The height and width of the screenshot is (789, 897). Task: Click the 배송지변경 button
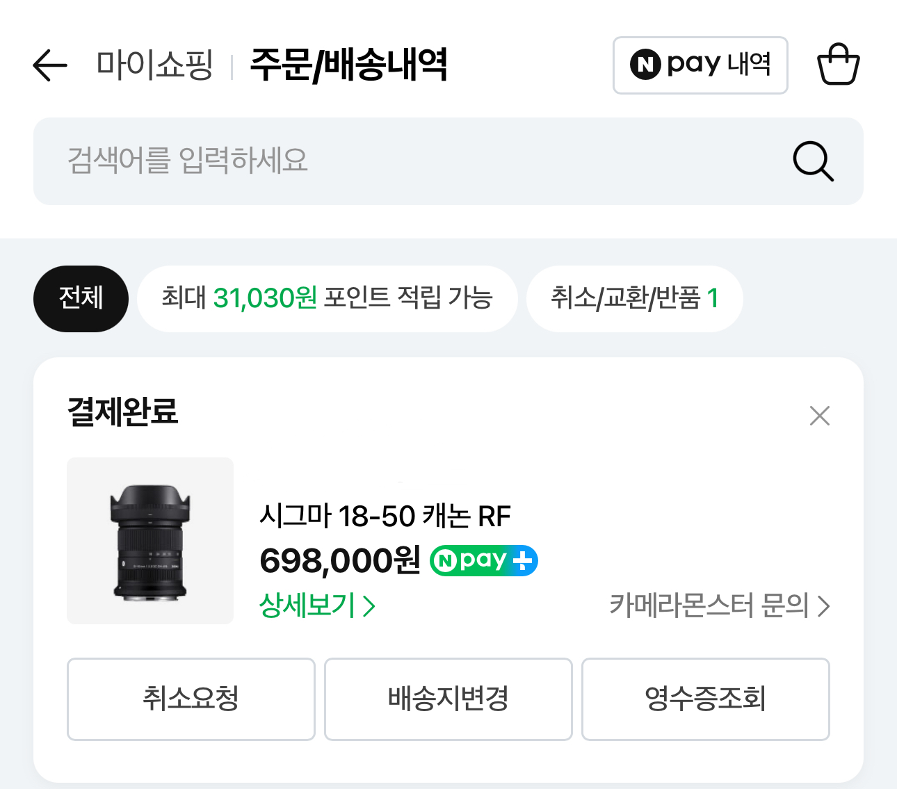coord(448,699)
